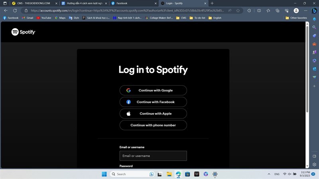
Task: Show hidden system tray icons
Action: click(269, 174)
